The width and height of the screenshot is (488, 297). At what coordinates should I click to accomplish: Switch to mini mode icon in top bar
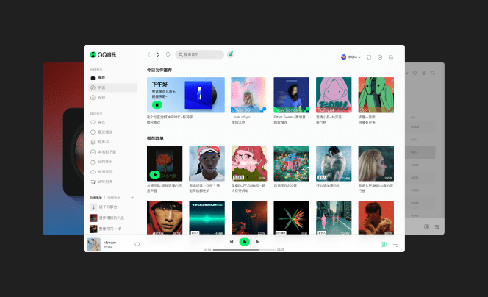click(x=391, y=57)
